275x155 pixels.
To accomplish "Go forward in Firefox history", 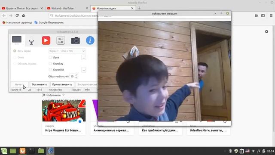I will pyautogui.click(x=11, y=15).
